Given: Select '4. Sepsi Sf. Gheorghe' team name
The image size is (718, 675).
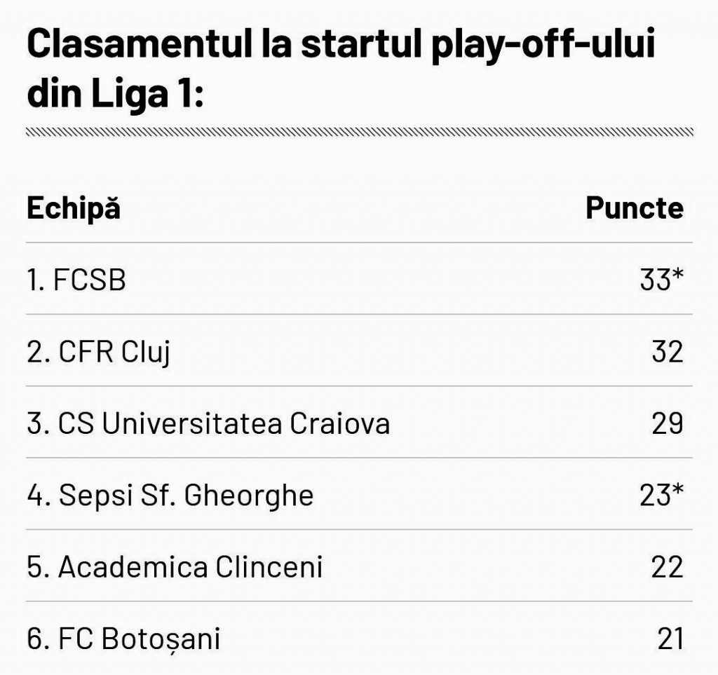Looking at the screenshot, I should tap(170, 496).
